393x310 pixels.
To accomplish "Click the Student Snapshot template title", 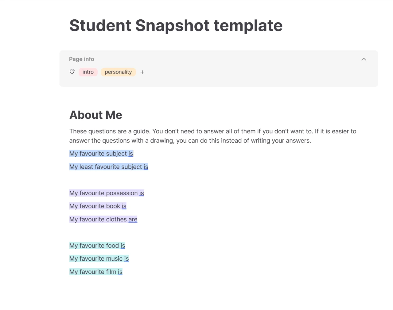I will click(176, 25).
